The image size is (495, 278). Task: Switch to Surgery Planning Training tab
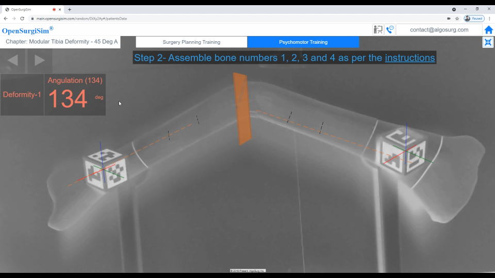click(191, 42)
